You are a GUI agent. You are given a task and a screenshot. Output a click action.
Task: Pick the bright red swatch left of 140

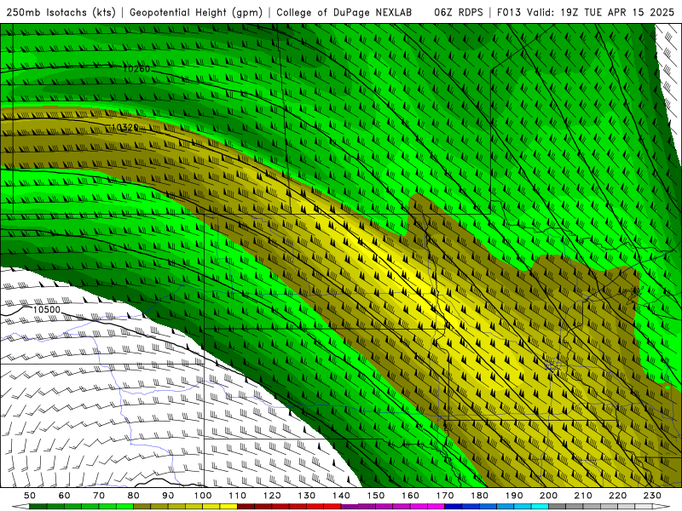pyautogui.click(x=332, y=507)
